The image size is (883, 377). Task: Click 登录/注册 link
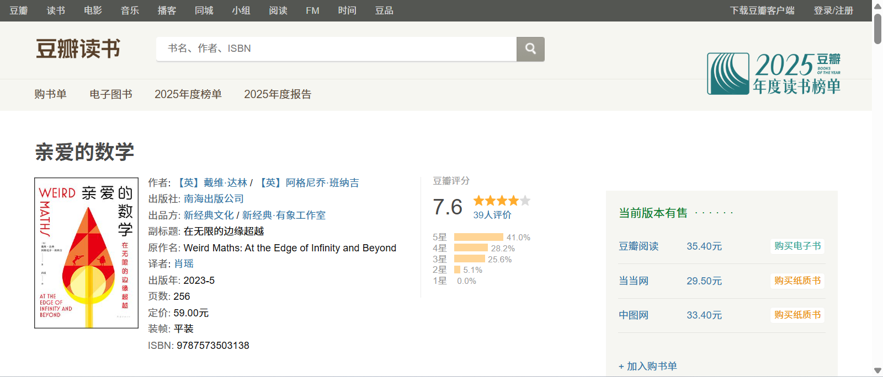pos(833,10)
